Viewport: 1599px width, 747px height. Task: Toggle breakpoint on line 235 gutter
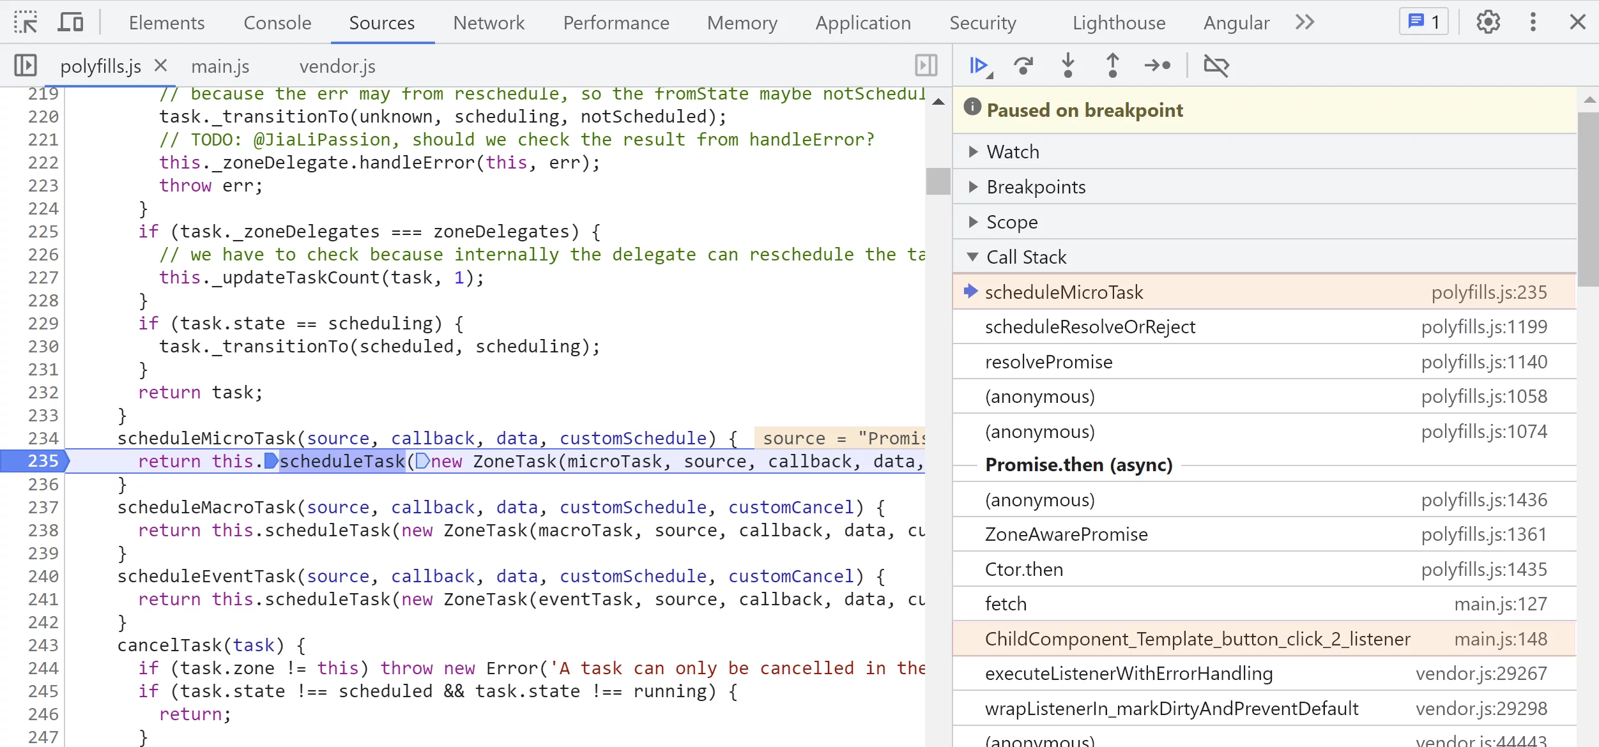(x=34, y=461)
